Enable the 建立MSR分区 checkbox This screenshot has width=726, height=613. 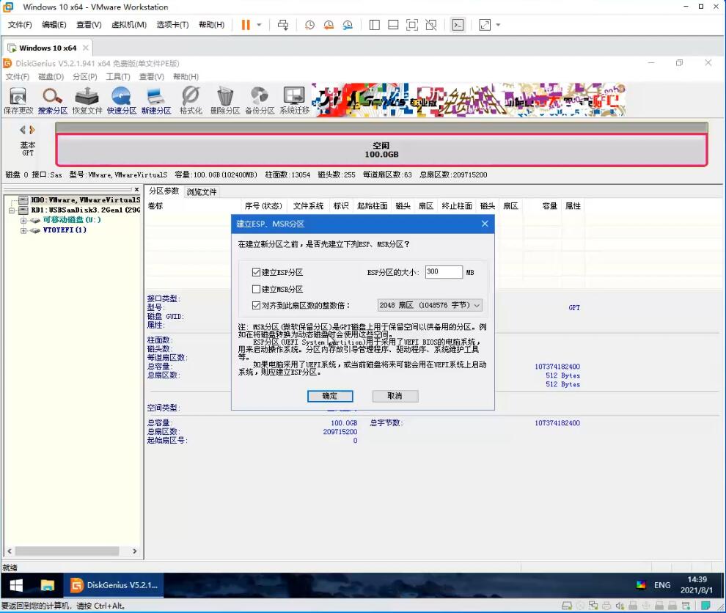256,290
